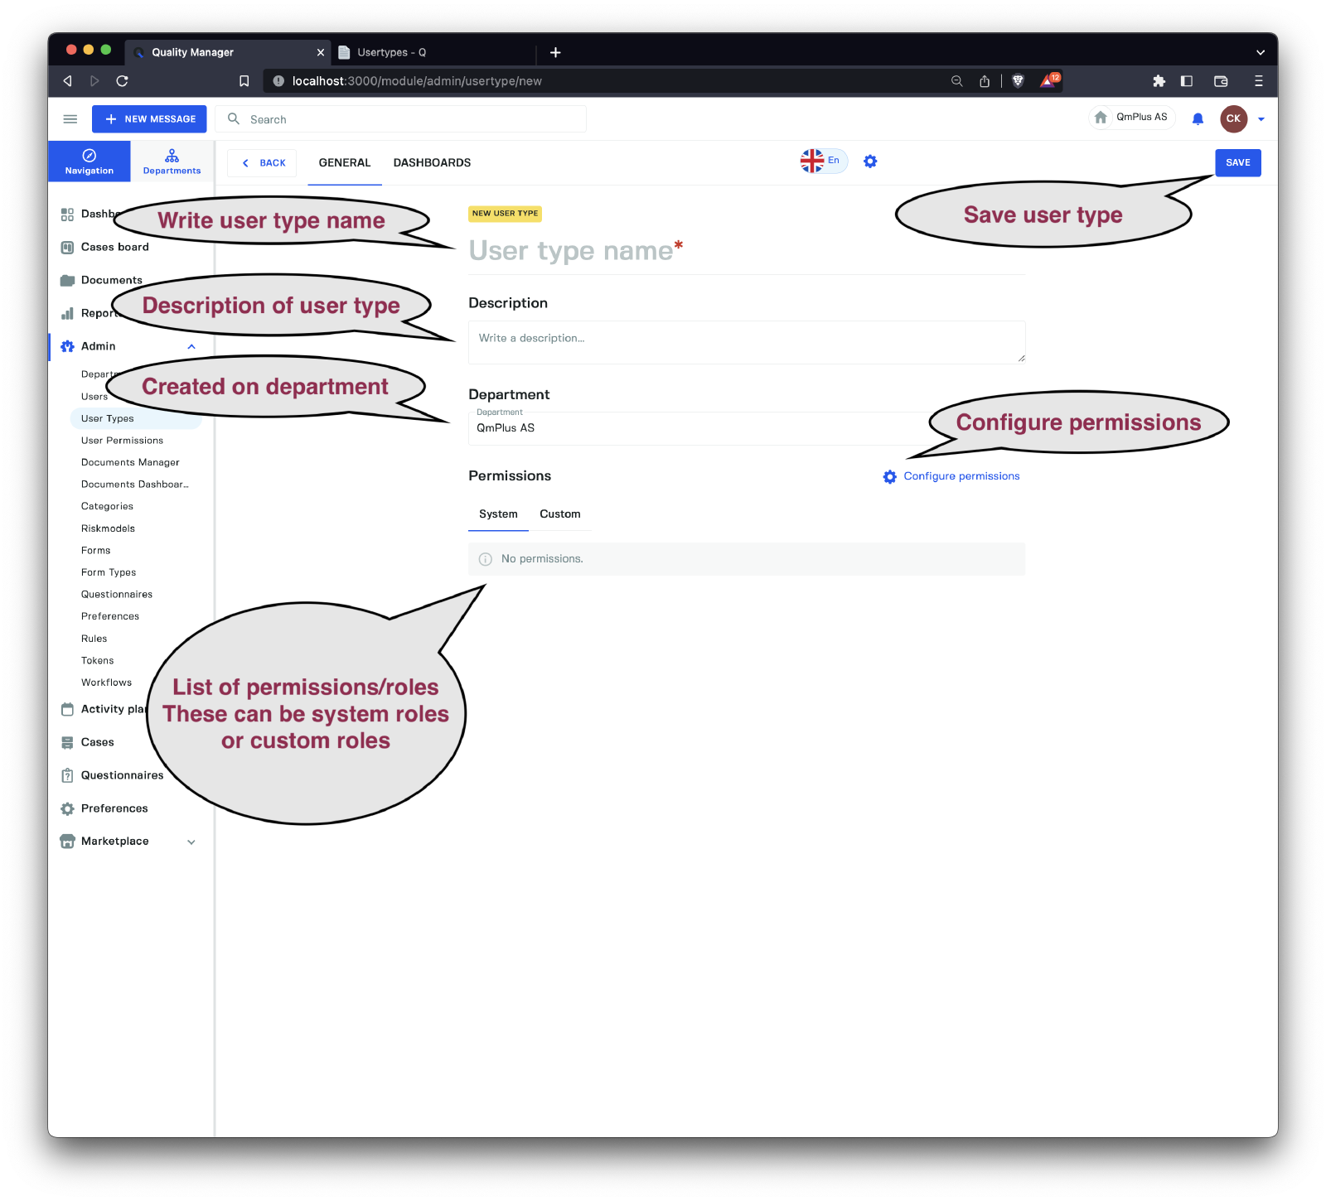1326x1201 pixels.
Task: Collapse the Admin menu section
Action: [191, 347]
